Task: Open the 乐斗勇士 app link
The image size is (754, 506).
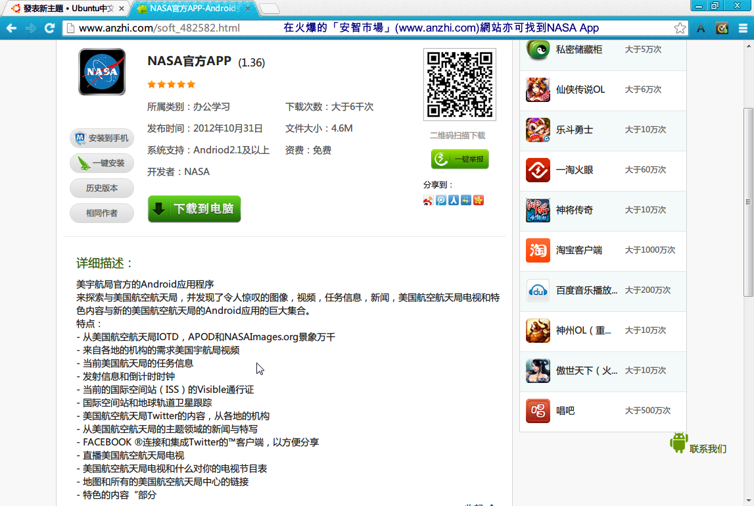Action: pos(574,130)
